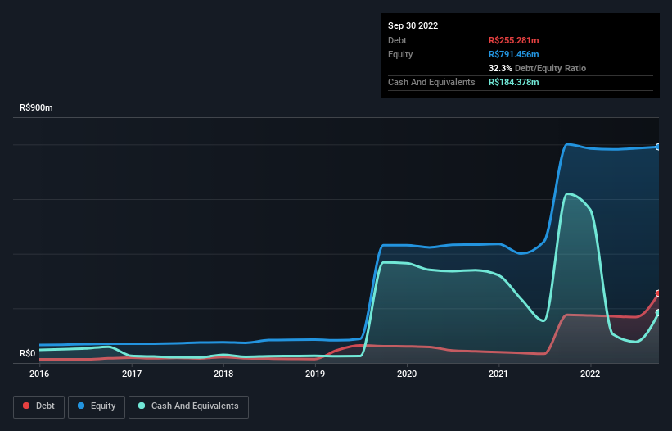Screen dimensions: 672x431
Task: Click the teal Cash legend dot
Action: tap(142, 406)
